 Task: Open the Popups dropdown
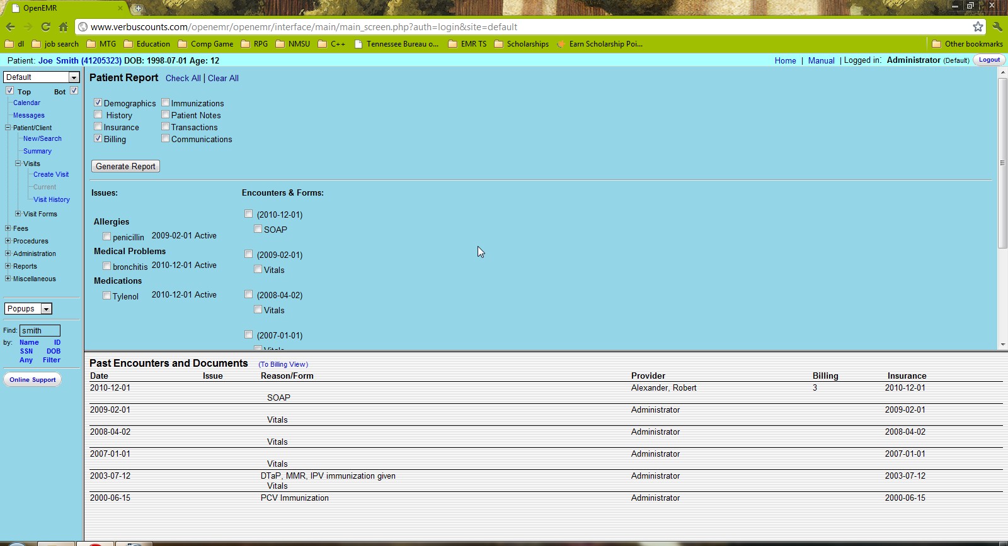click(x=28, y=309)
